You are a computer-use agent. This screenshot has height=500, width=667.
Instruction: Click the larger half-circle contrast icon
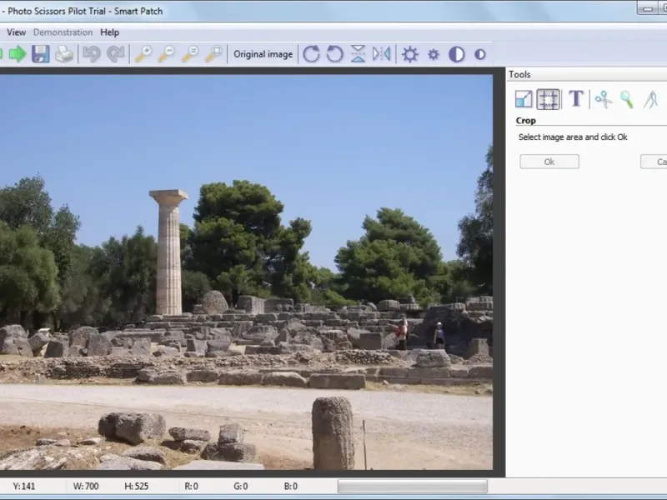coord(457,54)
